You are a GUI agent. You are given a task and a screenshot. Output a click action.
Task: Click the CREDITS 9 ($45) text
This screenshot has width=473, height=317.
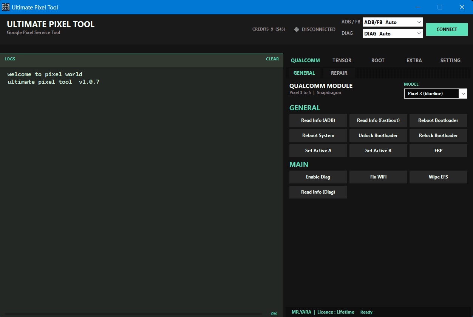coord(269,29)
